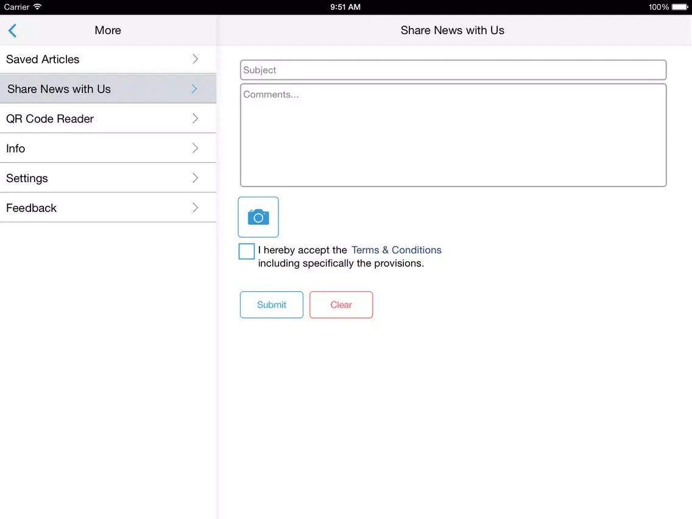Focus the Comments text area

tap(453, 135)
